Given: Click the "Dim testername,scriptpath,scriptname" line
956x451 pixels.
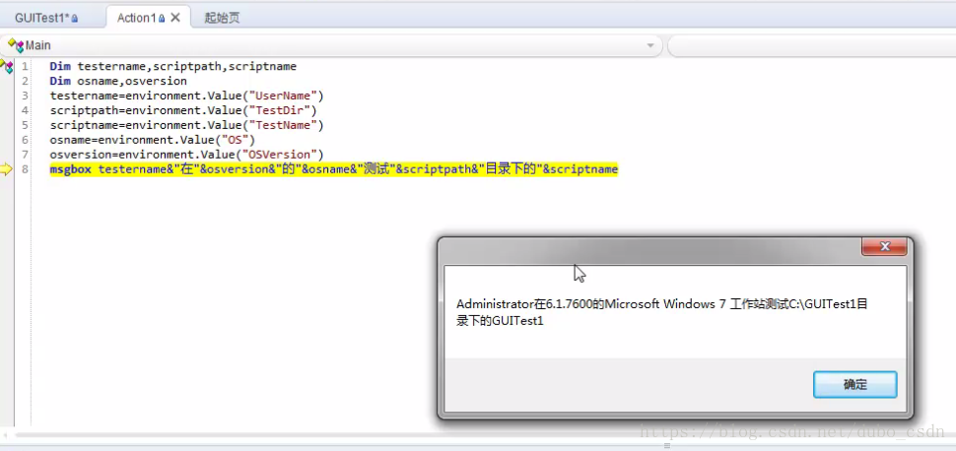Looking at the screenshot, I should point(173,66).
